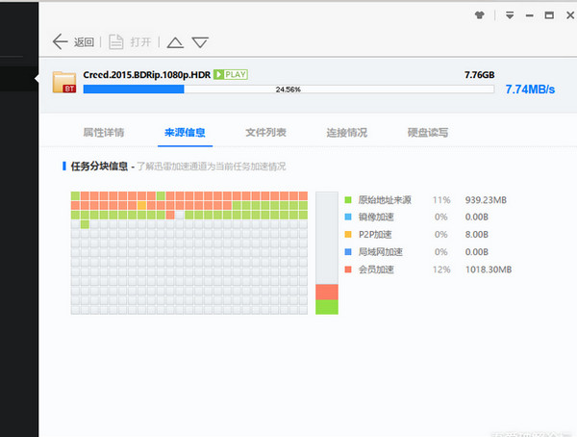Minimize the download manager window
Viewport: 577px width, 437px height.
530,15
